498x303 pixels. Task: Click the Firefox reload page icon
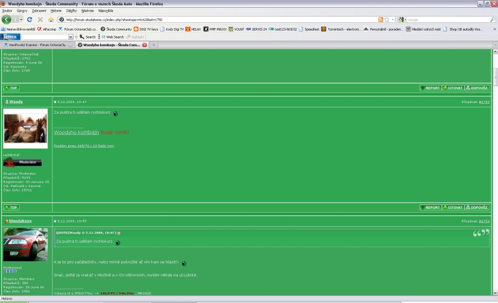(30, 19)
